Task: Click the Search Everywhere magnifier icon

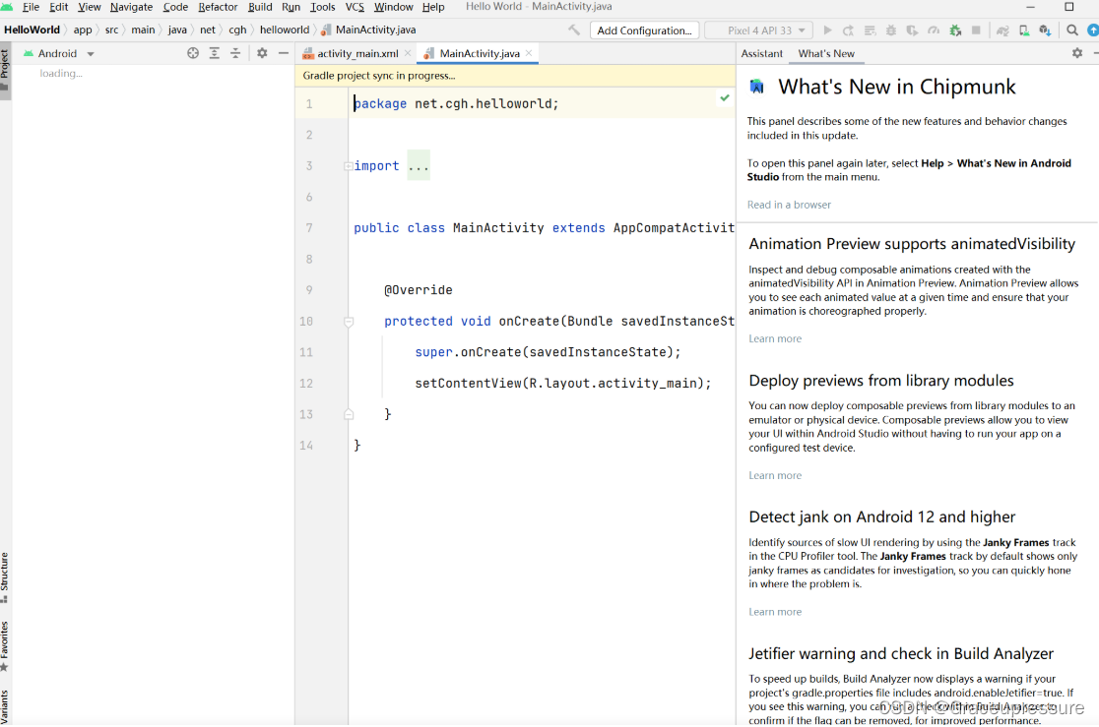Action: click(x=1072, y=30)
